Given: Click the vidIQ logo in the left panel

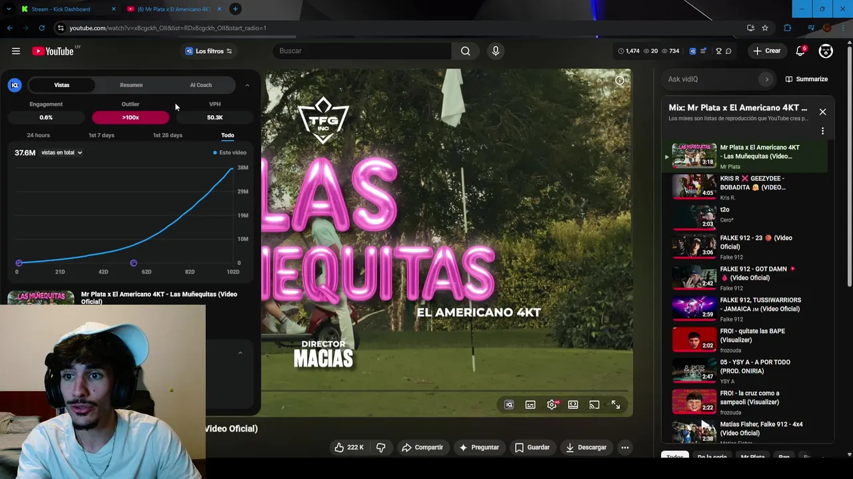Looking at the screenshot, I should [15, 85].
